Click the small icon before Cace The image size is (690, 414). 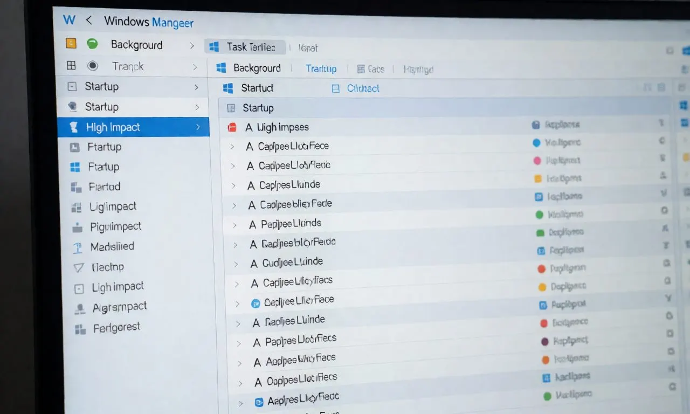pyautogui.click(x=361, y=69)
